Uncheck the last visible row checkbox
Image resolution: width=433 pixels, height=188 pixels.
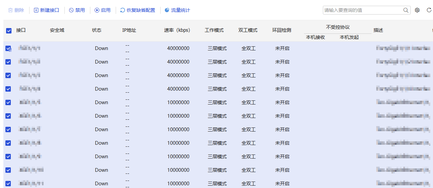tap(8, 184)
